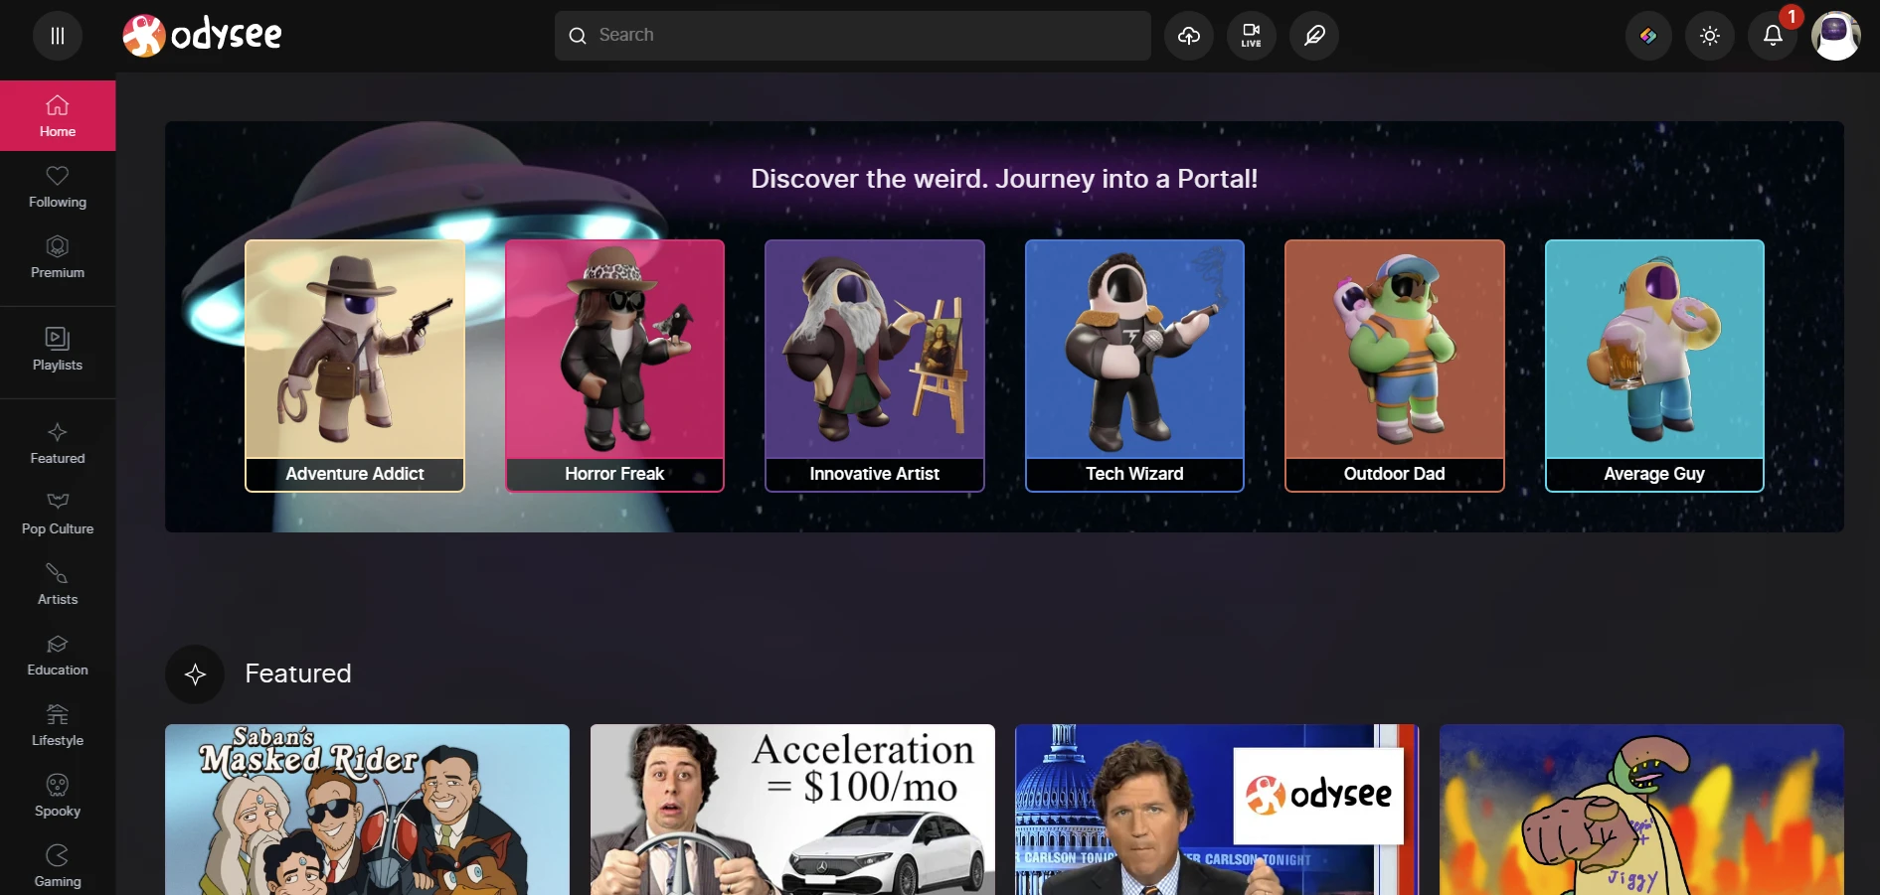Click the new post quill icon
This screenshot has height=895, width=1880.
1314,36
